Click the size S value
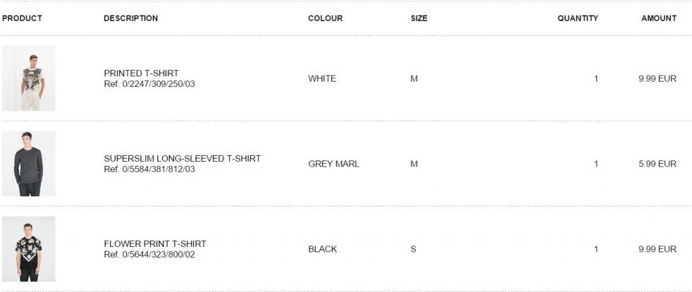Image resolution: width=692 pixels, height=292 pixels. (413, 249)
